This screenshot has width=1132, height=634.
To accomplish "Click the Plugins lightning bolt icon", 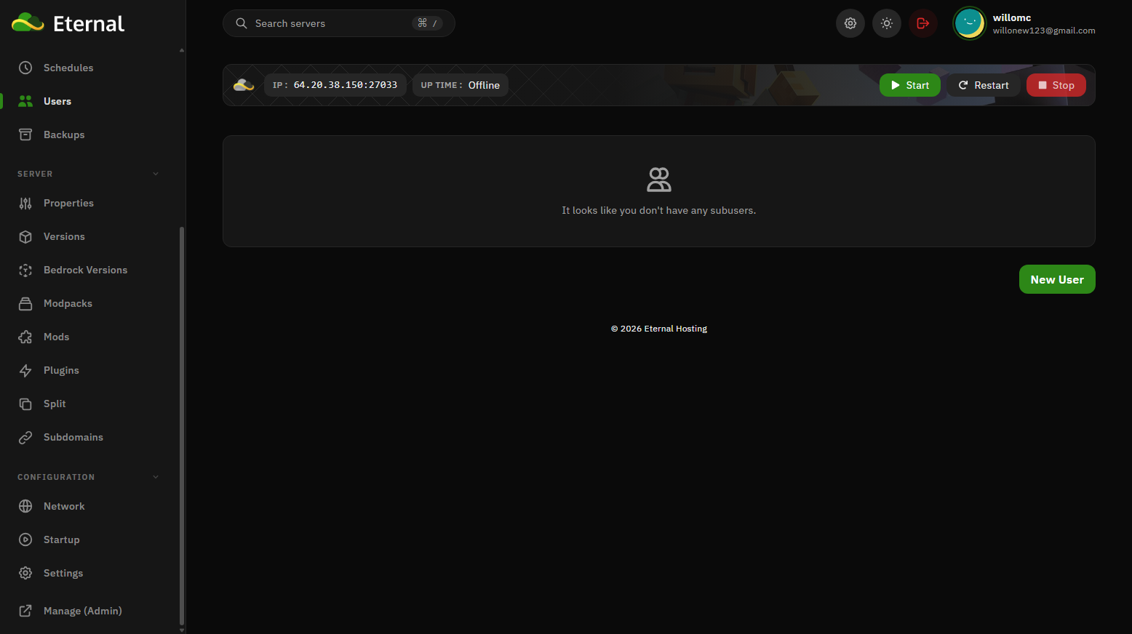I will (x=25, y=370).
